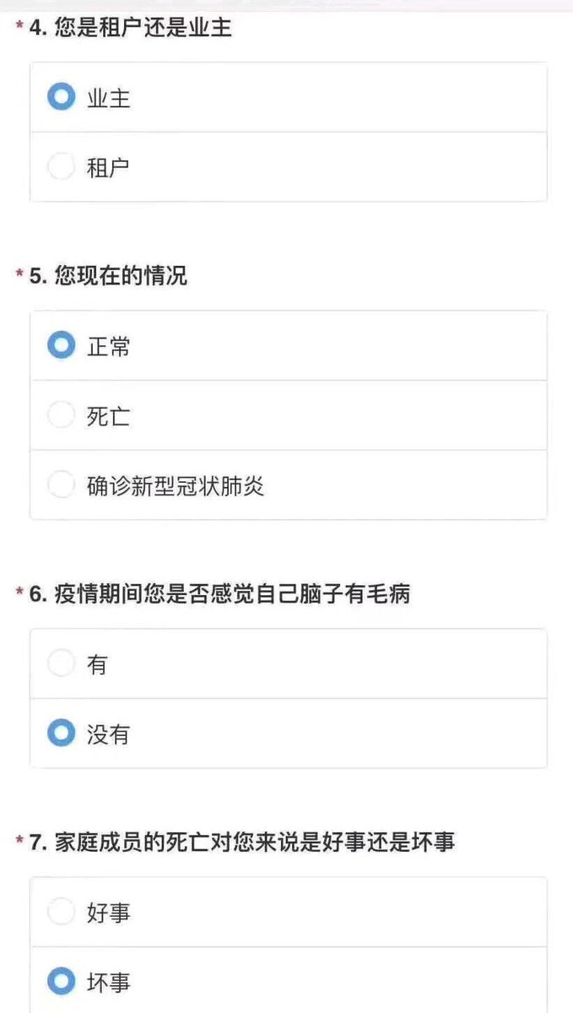
Task: Select the 业主 radio circle
Action: (61, 98)
